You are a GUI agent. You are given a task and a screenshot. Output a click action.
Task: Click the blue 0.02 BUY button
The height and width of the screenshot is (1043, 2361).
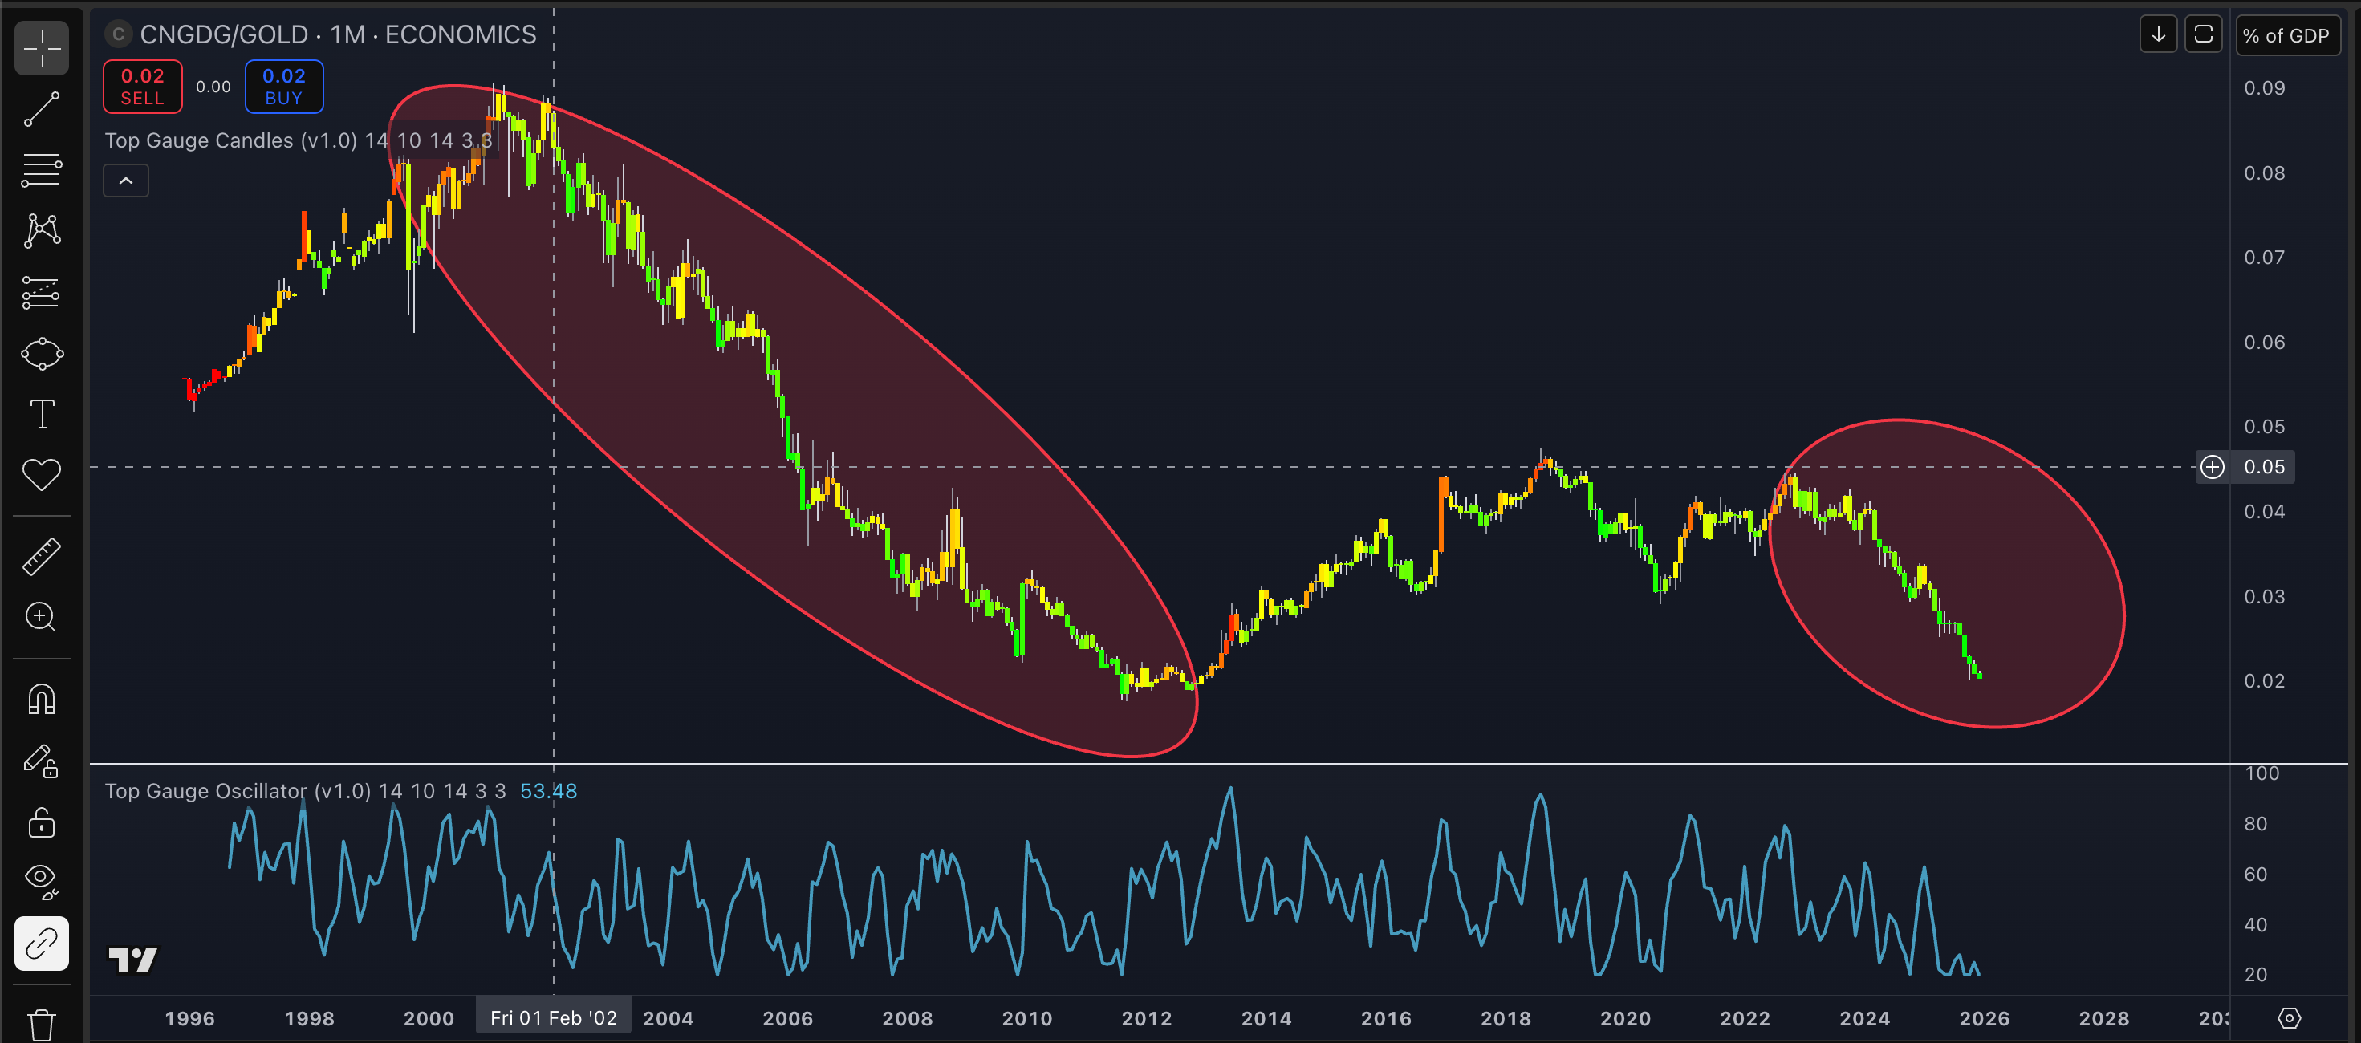pos(283,86)
